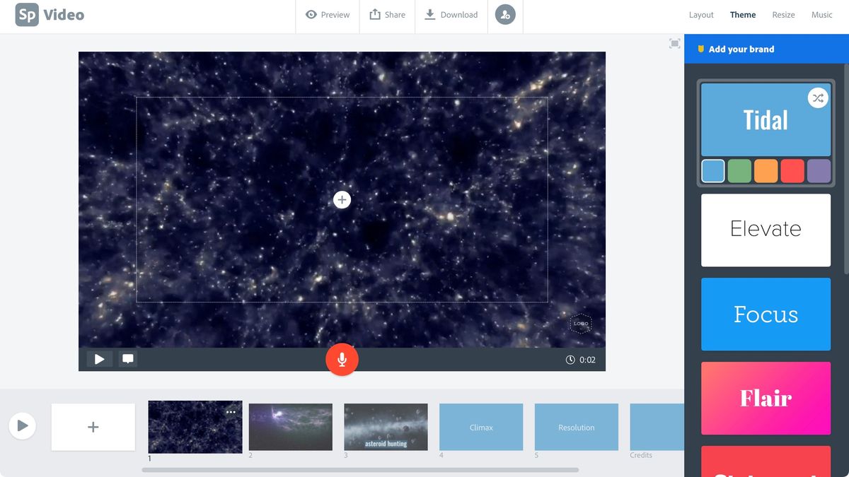Select the red swatch under the Tidal theme

tap(792, 170)
